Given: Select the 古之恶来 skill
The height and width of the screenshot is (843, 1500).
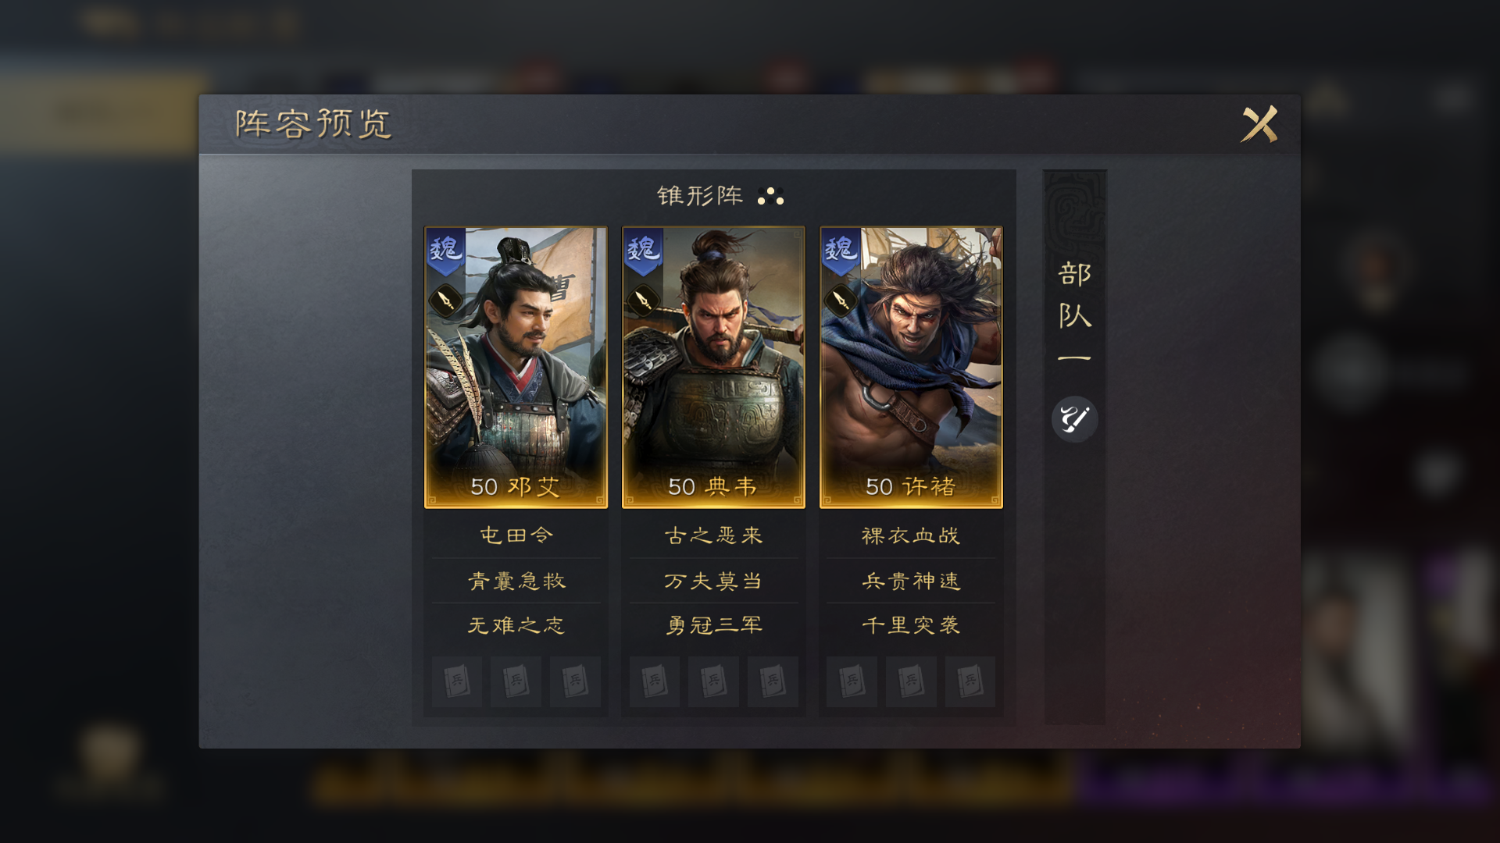Looking at the screenshot, I should pos(713,535).
